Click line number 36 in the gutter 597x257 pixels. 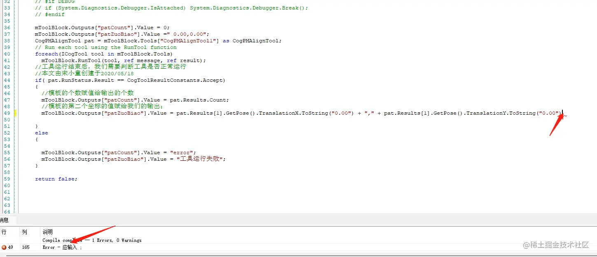(7, 28)
